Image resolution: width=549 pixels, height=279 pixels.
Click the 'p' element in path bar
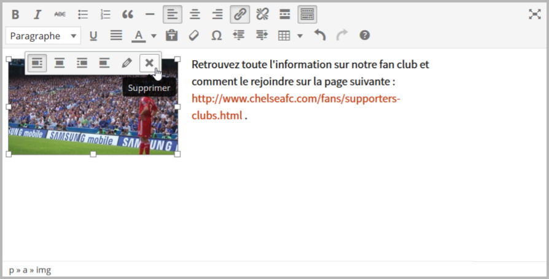11,270
